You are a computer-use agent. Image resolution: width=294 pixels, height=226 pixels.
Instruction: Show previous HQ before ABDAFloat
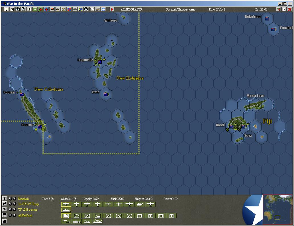(10, 215)
